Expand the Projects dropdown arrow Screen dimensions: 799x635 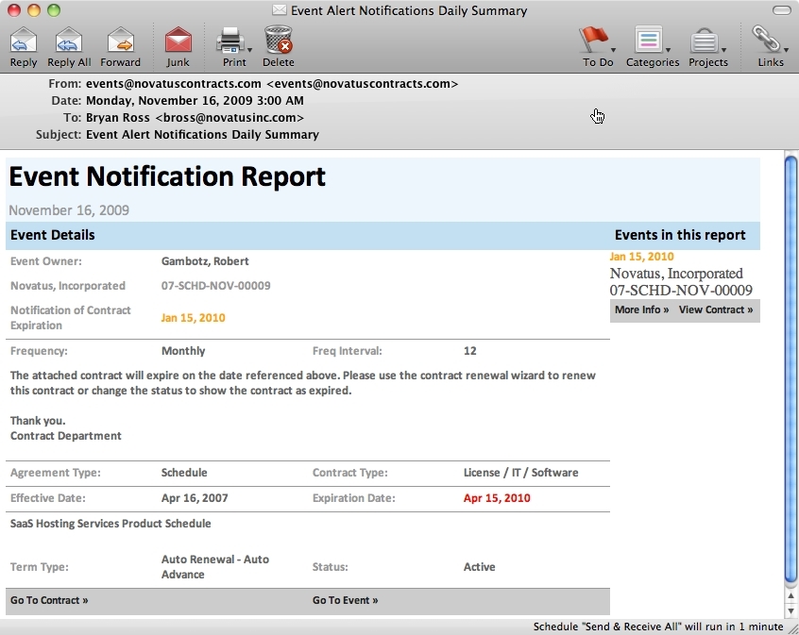pyautogui.click(x=723, y=50)
